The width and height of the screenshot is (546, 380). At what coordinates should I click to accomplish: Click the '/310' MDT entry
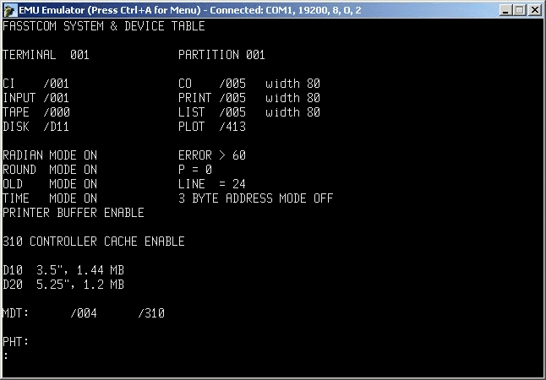[151, 313]
